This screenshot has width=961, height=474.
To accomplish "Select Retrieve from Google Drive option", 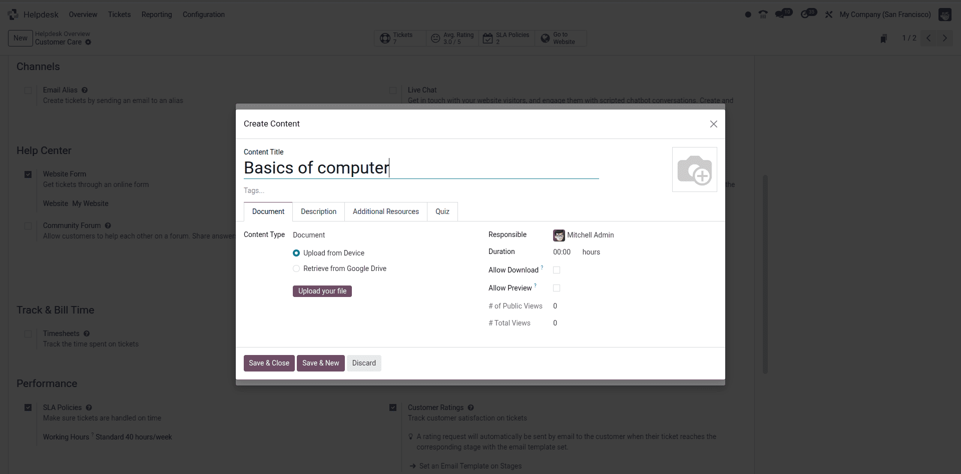I will (x=296, y=268).
